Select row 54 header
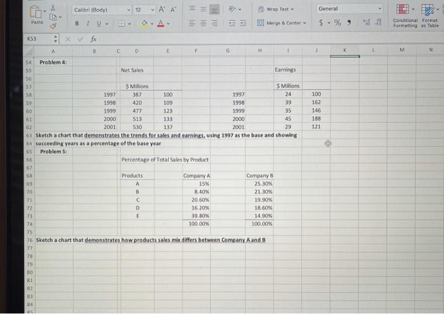Image resolution: width=444 pixels, height=314 pixels. (29, 62)
